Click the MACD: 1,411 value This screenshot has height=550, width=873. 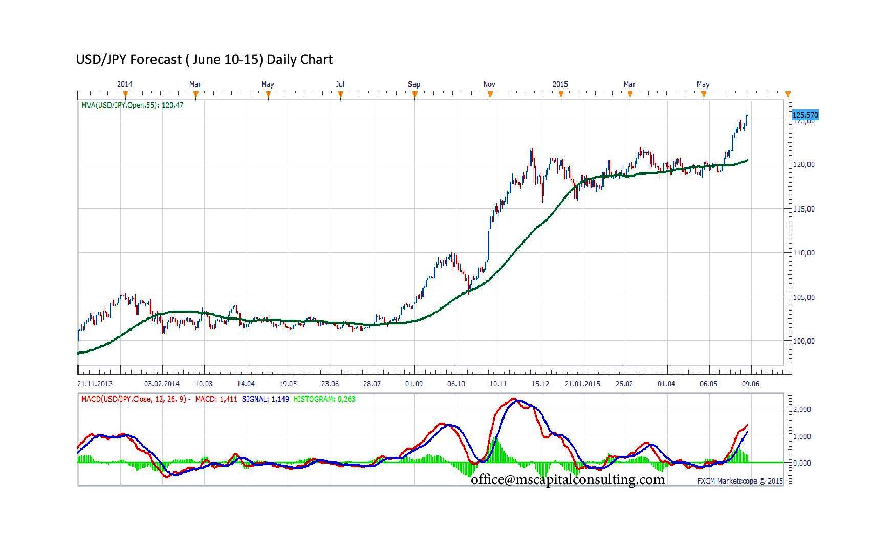coord(216,399)
